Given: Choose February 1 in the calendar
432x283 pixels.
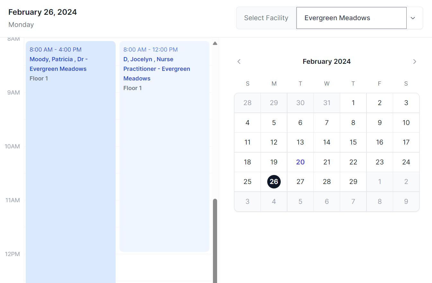Looking at the screenshot, I should 353,103.
